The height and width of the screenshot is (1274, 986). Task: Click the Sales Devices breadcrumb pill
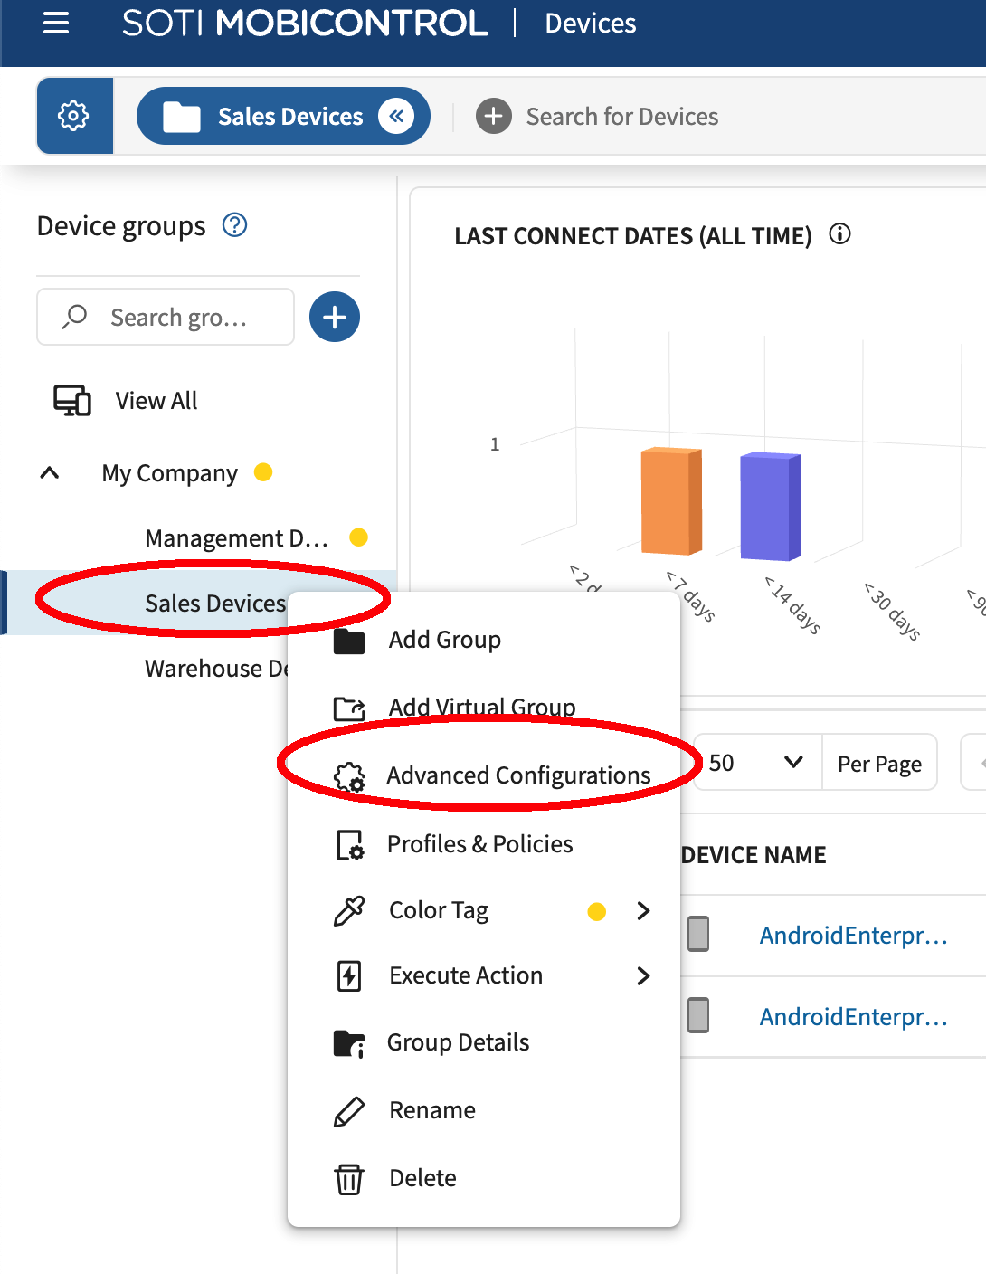click(x=283, y=116)
